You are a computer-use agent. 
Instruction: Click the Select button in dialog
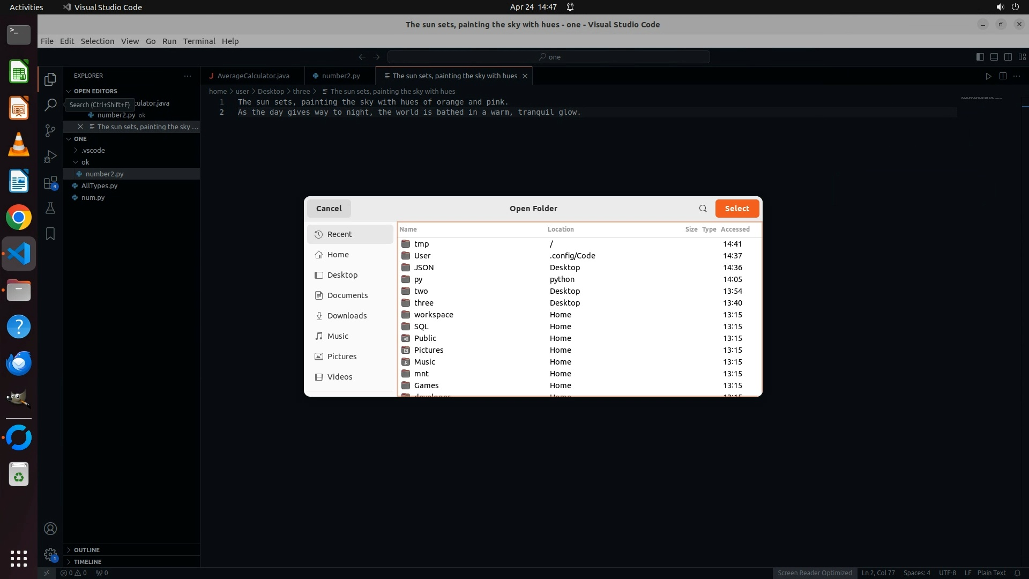coord(736,209)
